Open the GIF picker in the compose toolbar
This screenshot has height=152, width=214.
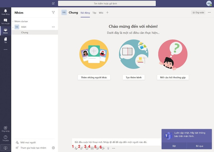click(x=92, y=148)
